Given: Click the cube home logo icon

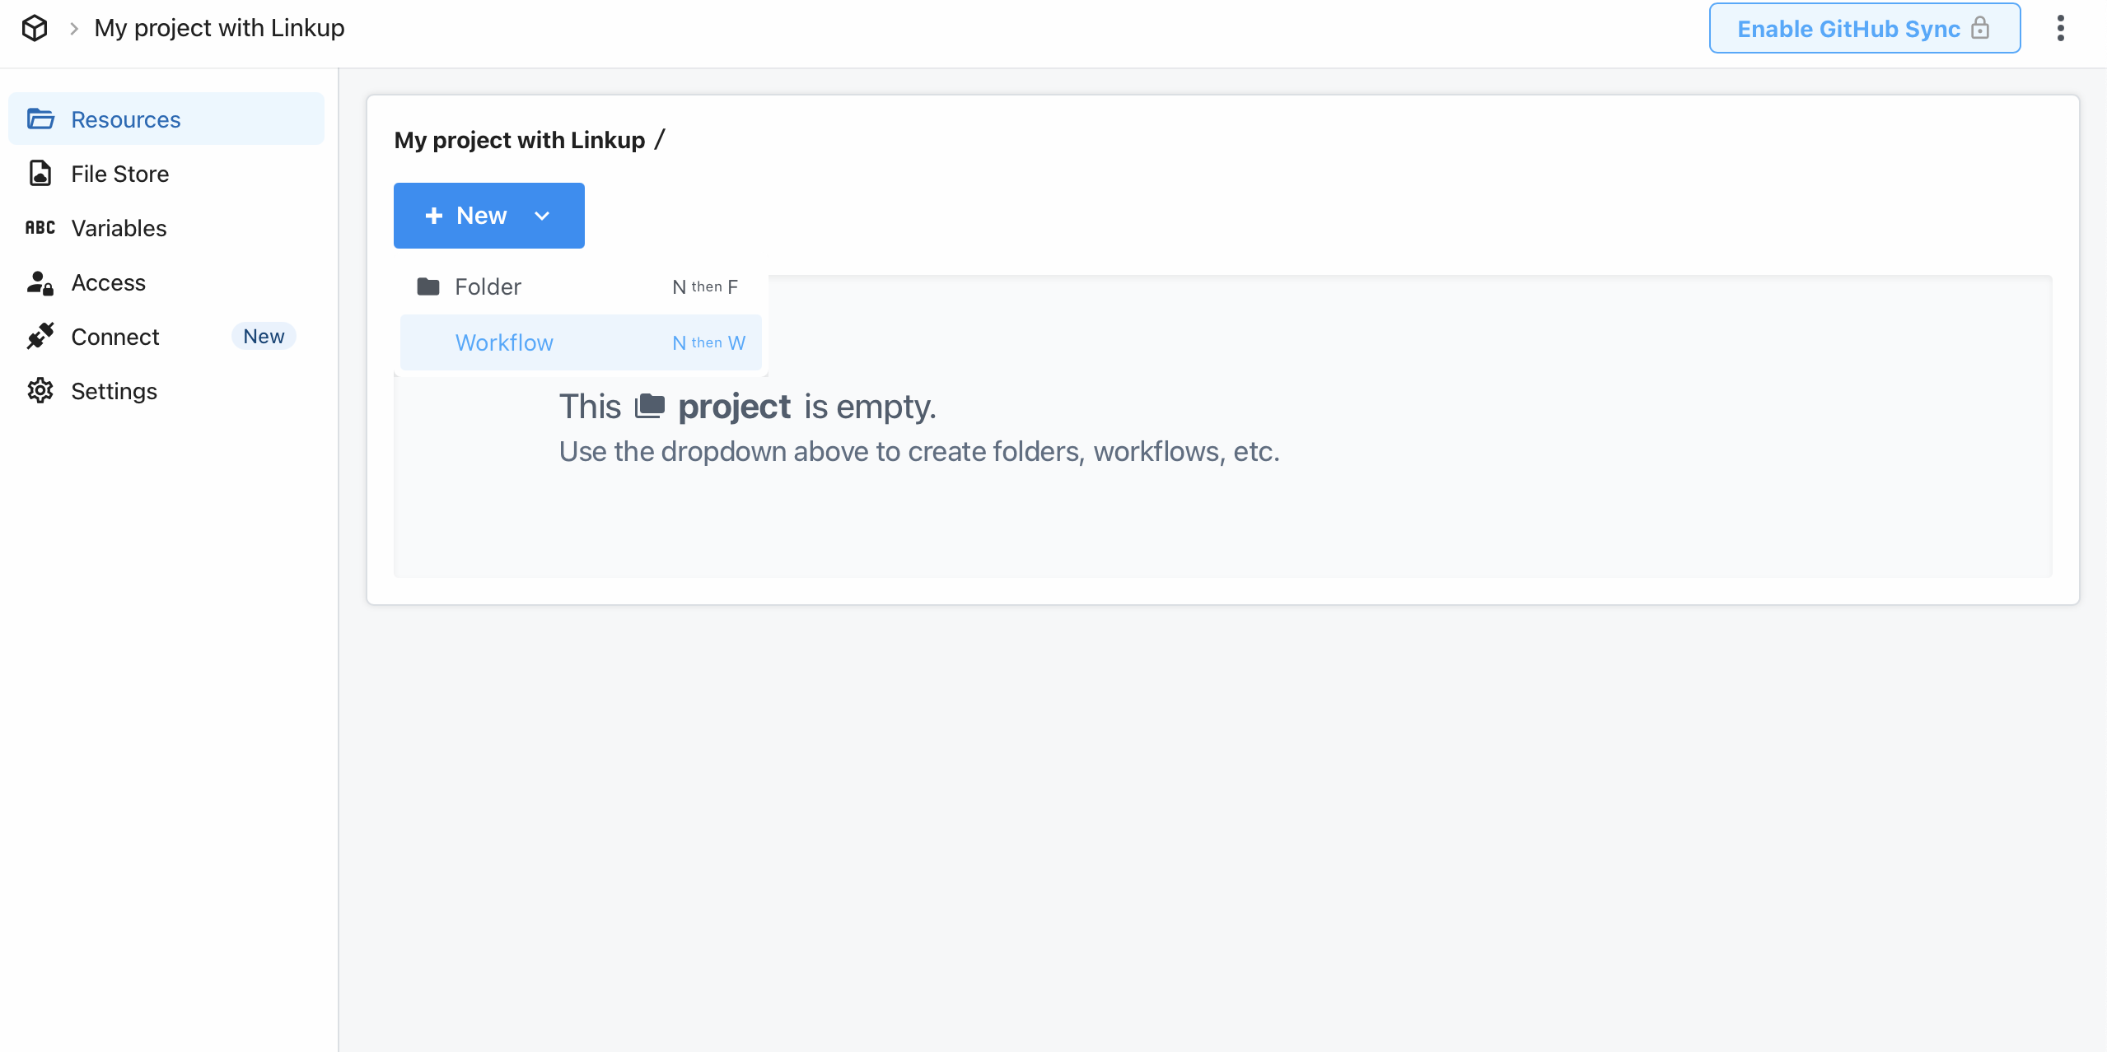Looking at the screenshot, I should coord(35,28).
